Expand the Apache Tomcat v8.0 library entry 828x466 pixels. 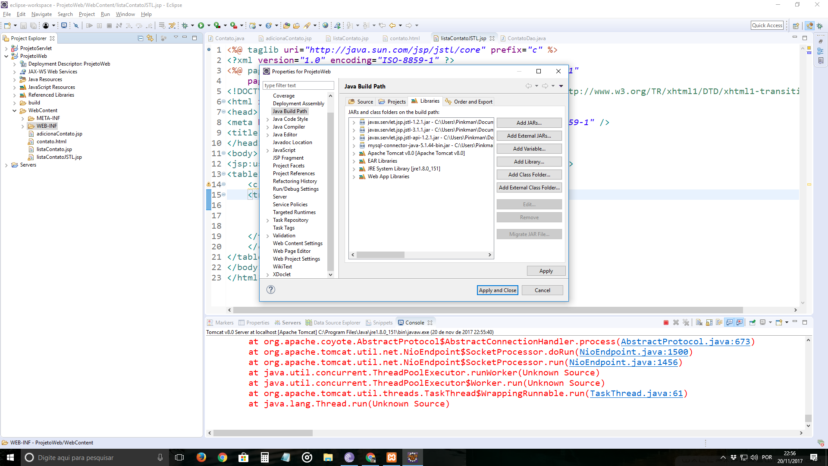(x=354, y=154)
